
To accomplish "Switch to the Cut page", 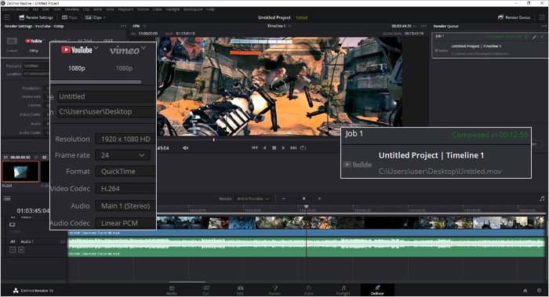I will point(205,290).
